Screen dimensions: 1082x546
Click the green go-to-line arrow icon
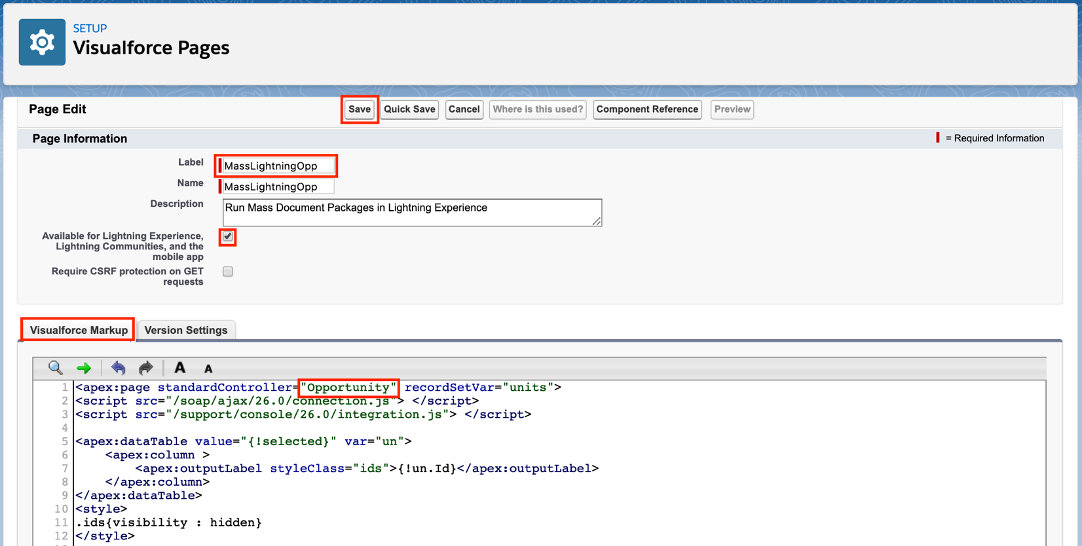84,369
